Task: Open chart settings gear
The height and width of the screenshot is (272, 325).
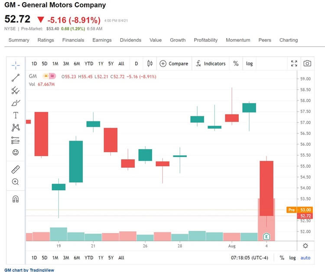Action: (x=305, y=246)
